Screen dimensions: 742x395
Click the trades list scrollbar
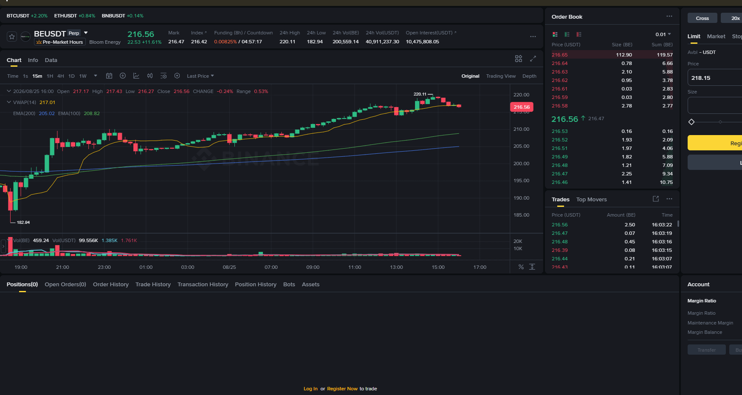[678, 223]
